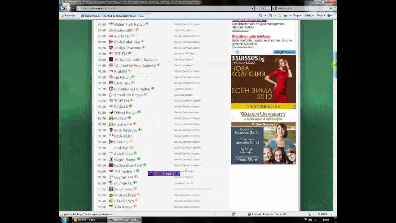The image size is (396, 223).
Task: Click the speaker icon next to Haber Turk Radyo
Action: pos(147,24)
